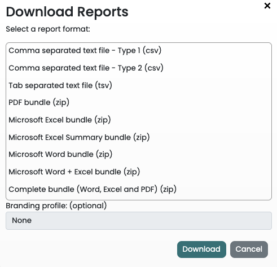The width and height of the screenshot is (277, 267).
Task: Select Microsoft Excel bundle (zip)
Action: 139,120
